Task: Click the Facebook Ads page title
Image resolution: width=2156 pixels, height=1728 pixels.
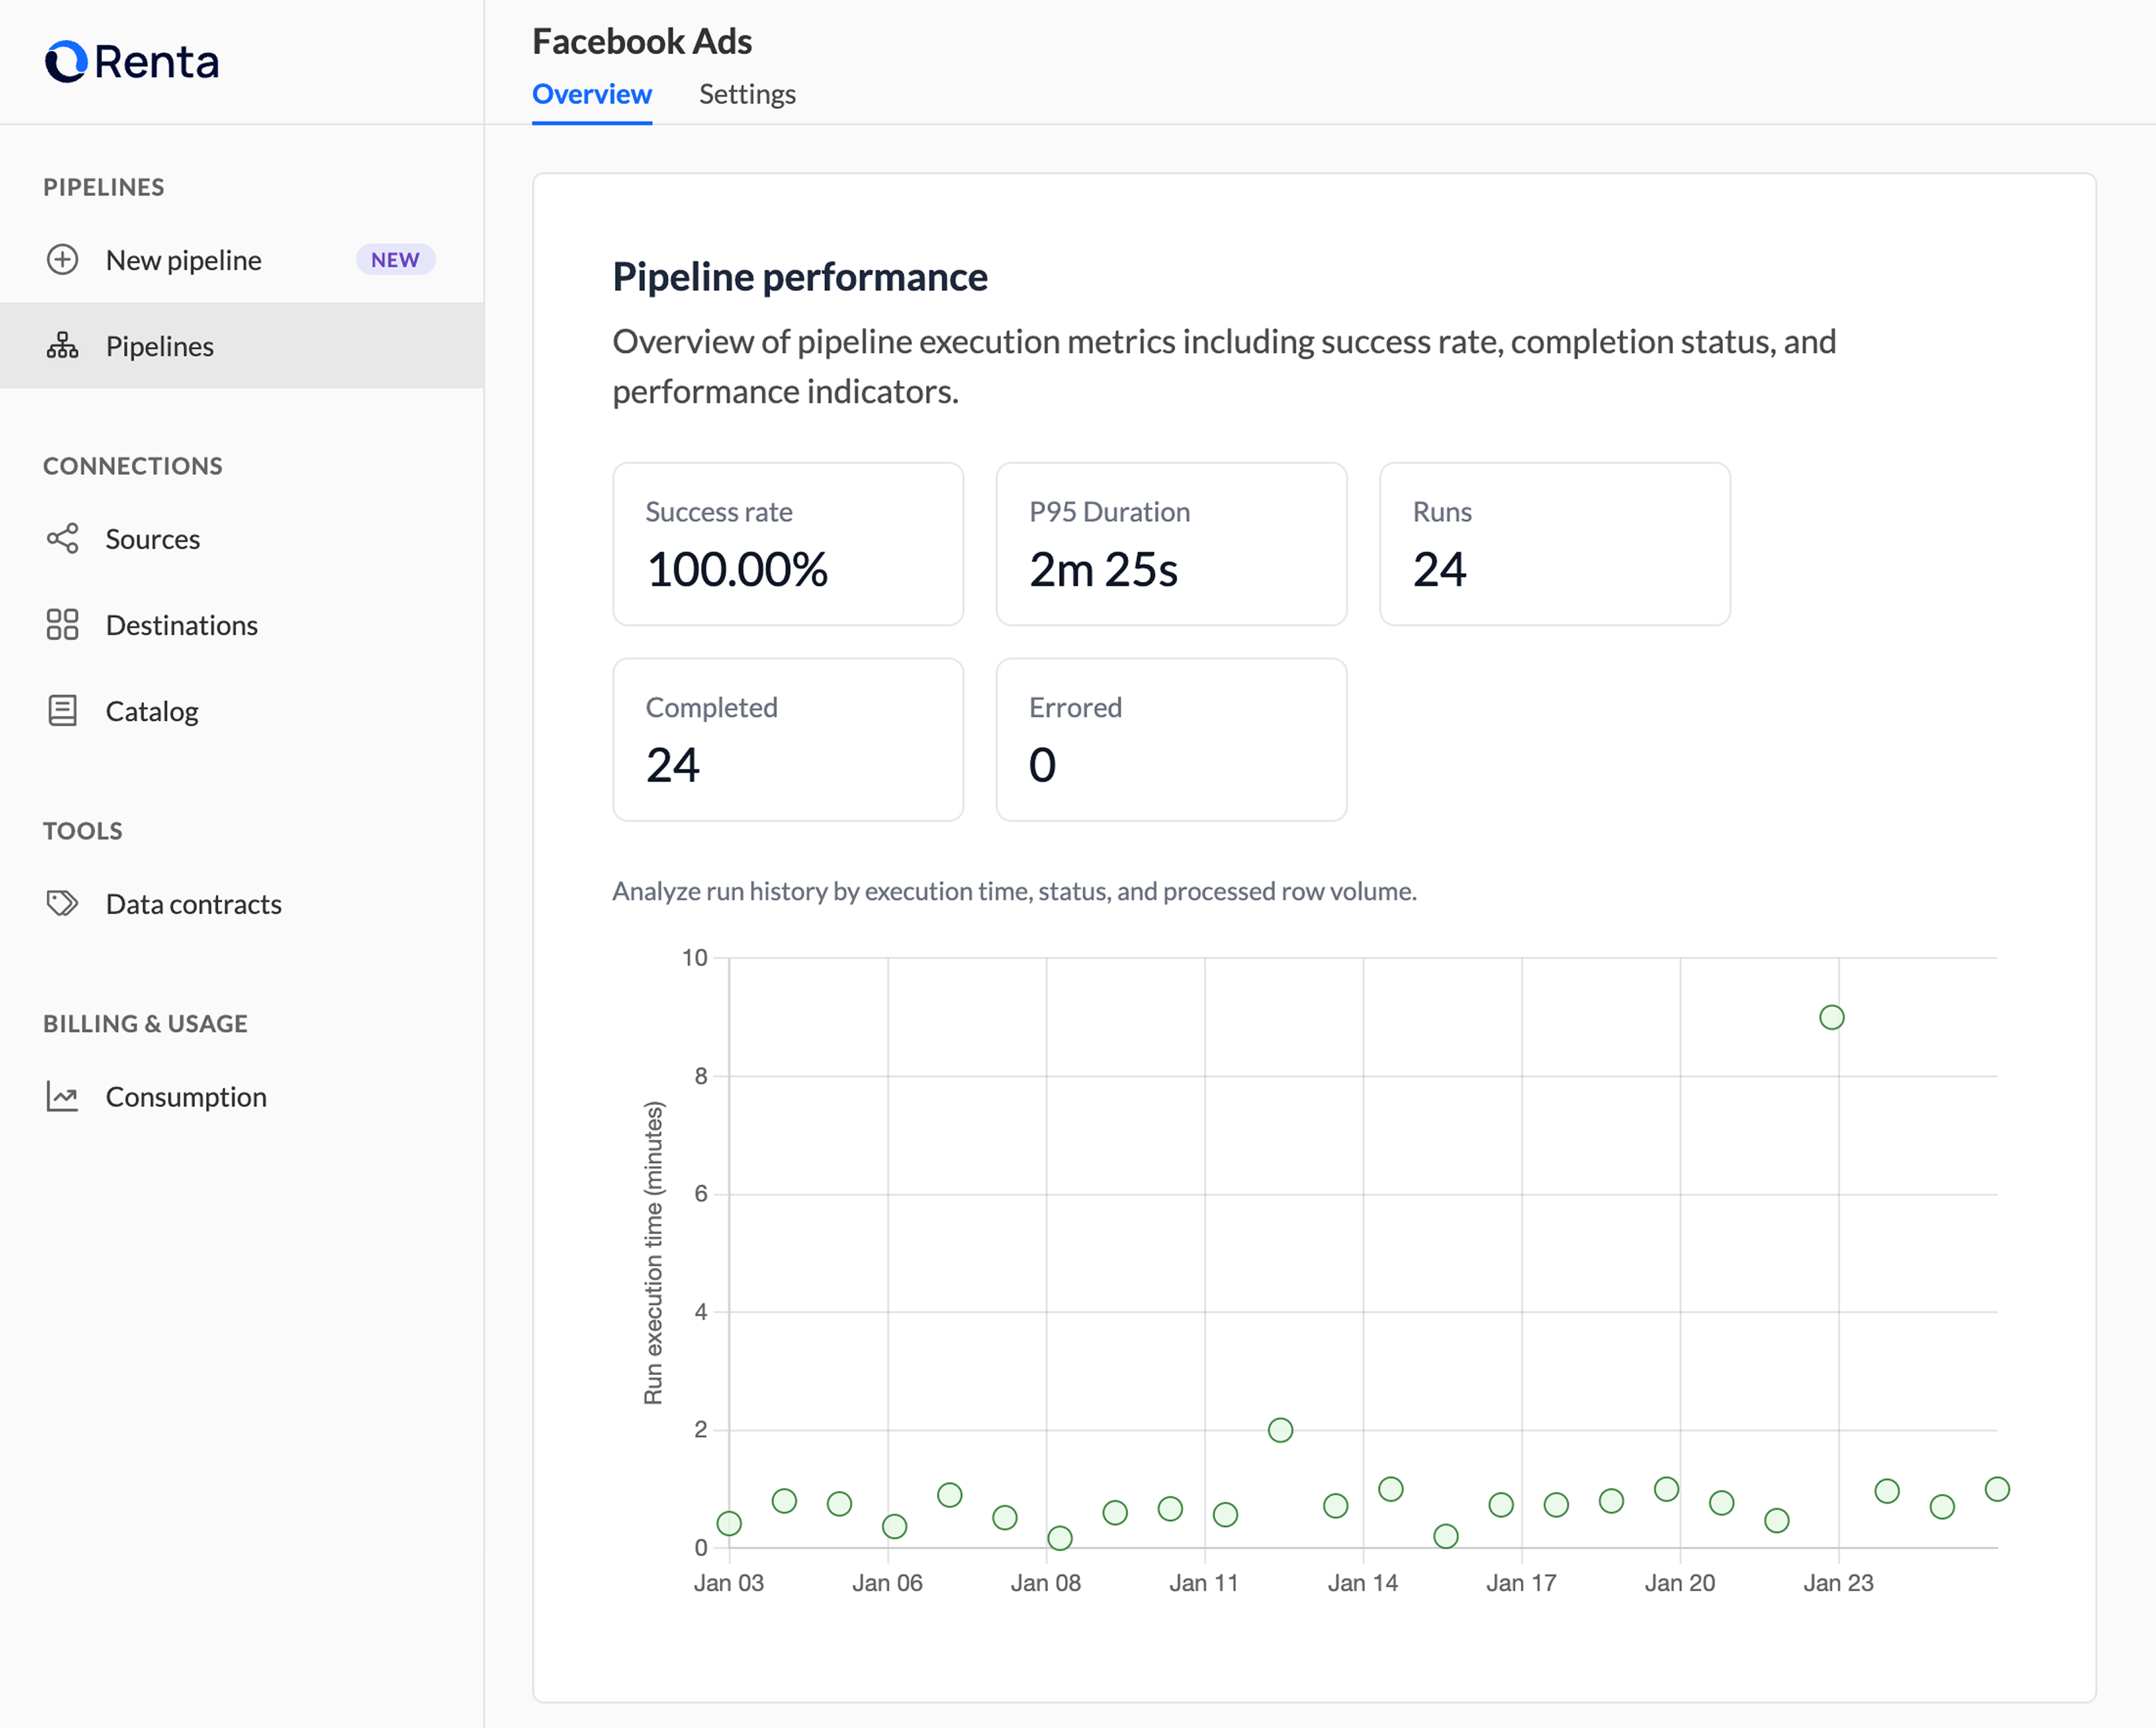Action: click(x=642, y=41)
